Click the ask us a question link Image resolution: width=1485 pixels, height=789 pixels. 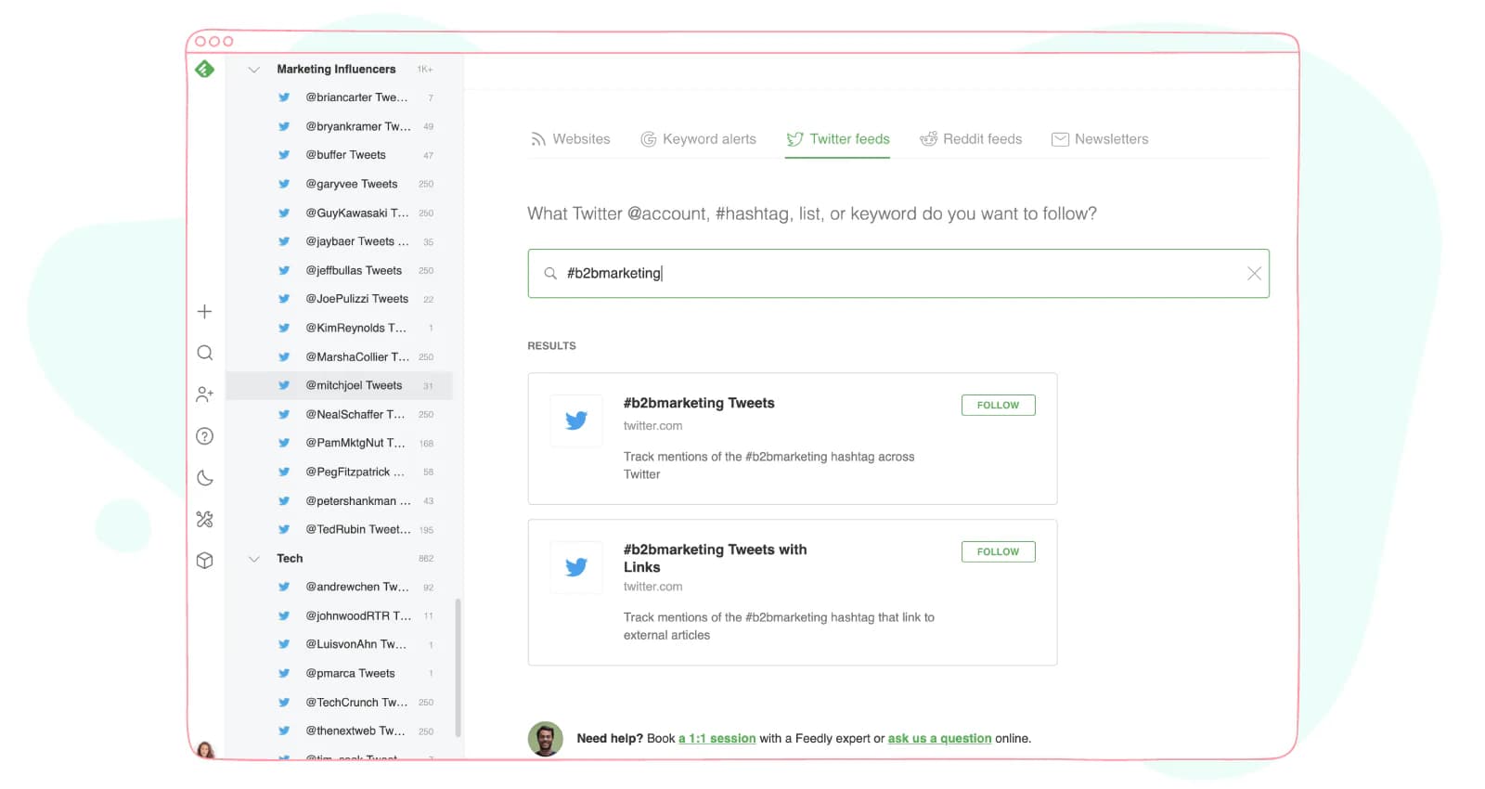pos(940,739)
